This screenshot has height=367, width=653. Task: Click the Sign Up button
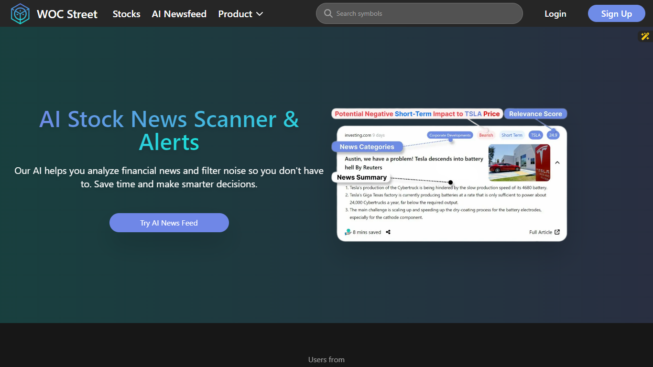coord(617,14)
